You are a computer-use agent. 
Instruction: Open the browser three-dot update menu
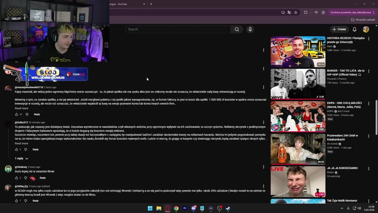[x=374, y=12]
